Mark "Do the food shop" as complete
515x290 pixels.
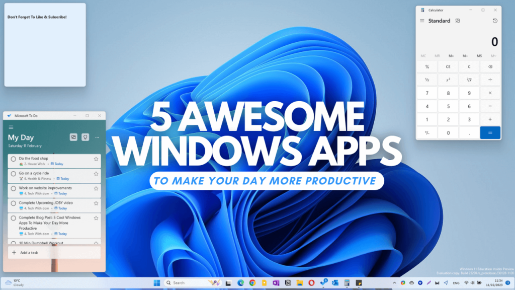click(15, 160)
